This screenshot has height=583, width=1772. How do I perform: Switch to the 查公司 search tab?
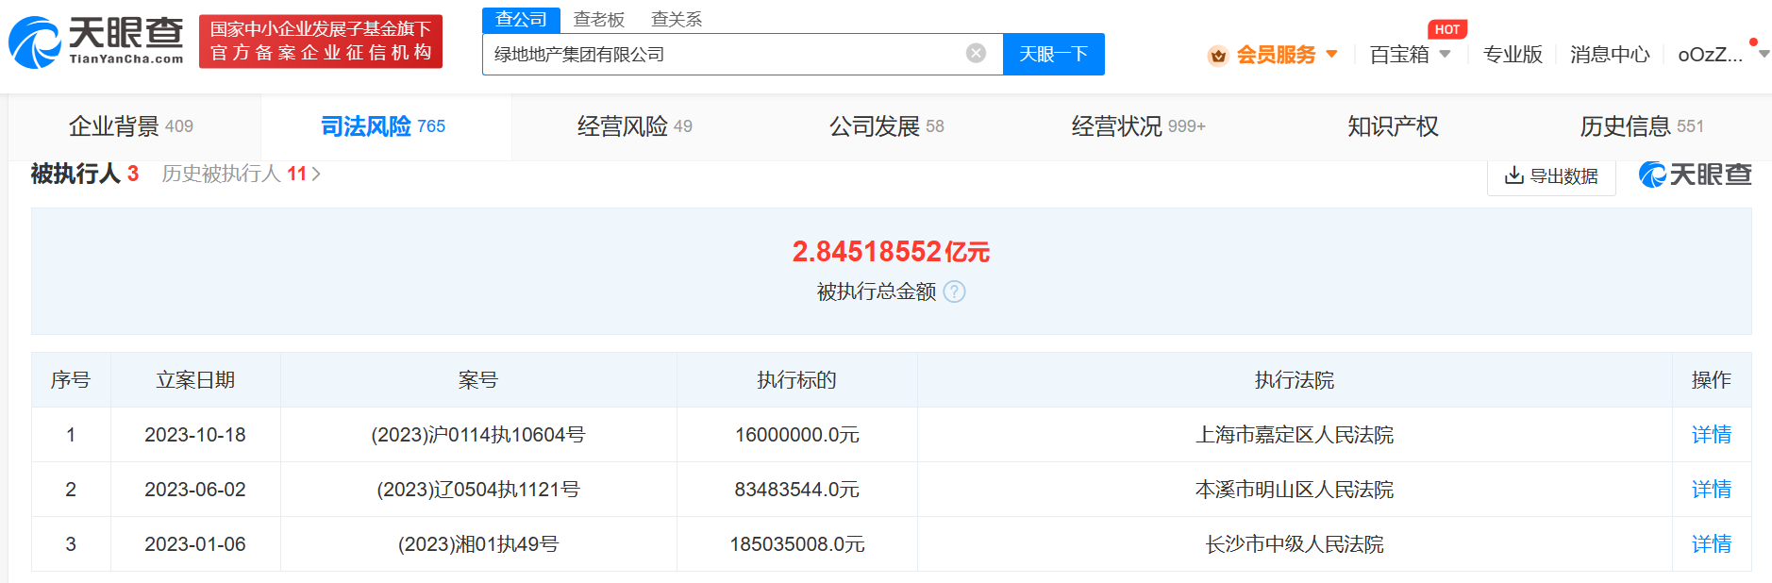pyautogui.click(x=521, y=19)
